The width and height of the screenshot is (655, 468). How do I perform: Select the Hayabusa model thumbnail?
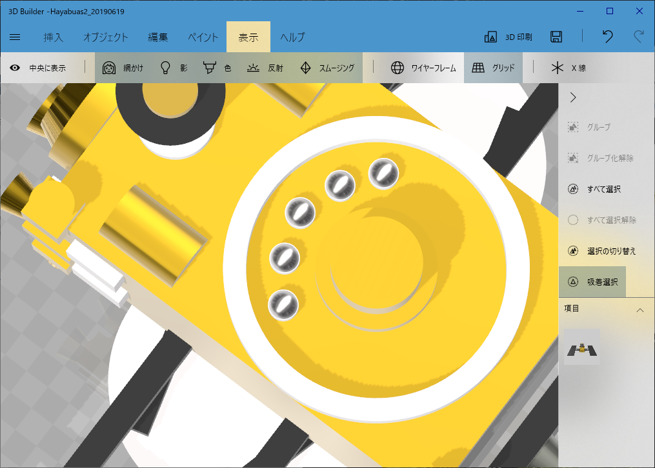click(x=582, y=347)
